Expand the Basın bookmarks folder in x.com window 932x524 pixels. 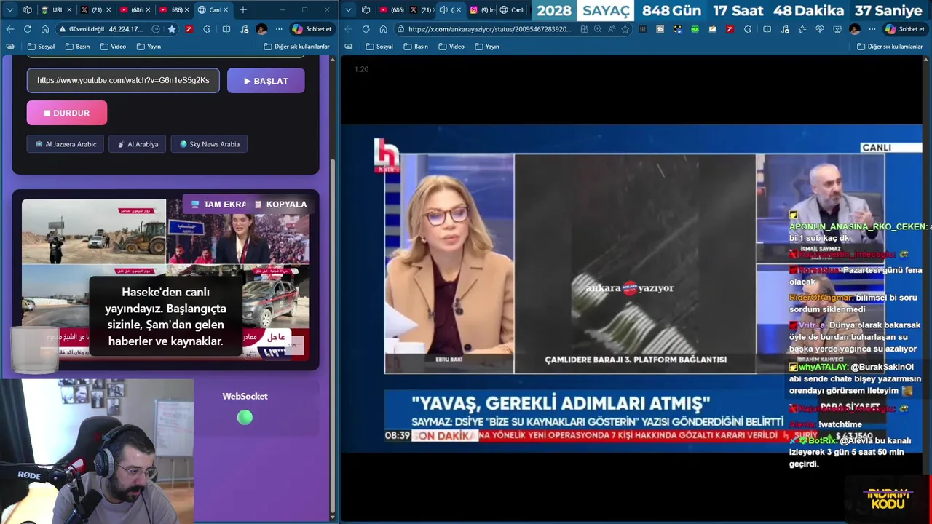[x=416, y=47]
